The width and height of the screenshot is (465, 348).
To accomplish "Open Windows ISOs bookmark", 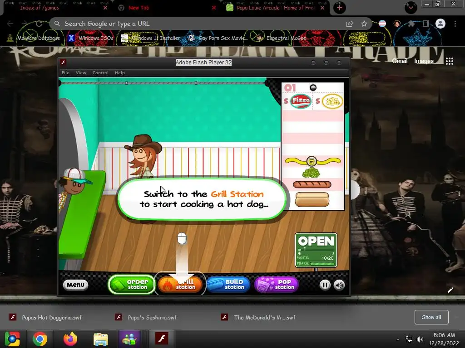I will (91, 38).
